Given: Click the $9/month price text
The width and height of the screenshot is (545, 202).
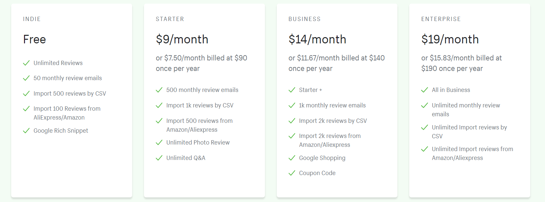Looking at the screenshot, I should (182, 39).
